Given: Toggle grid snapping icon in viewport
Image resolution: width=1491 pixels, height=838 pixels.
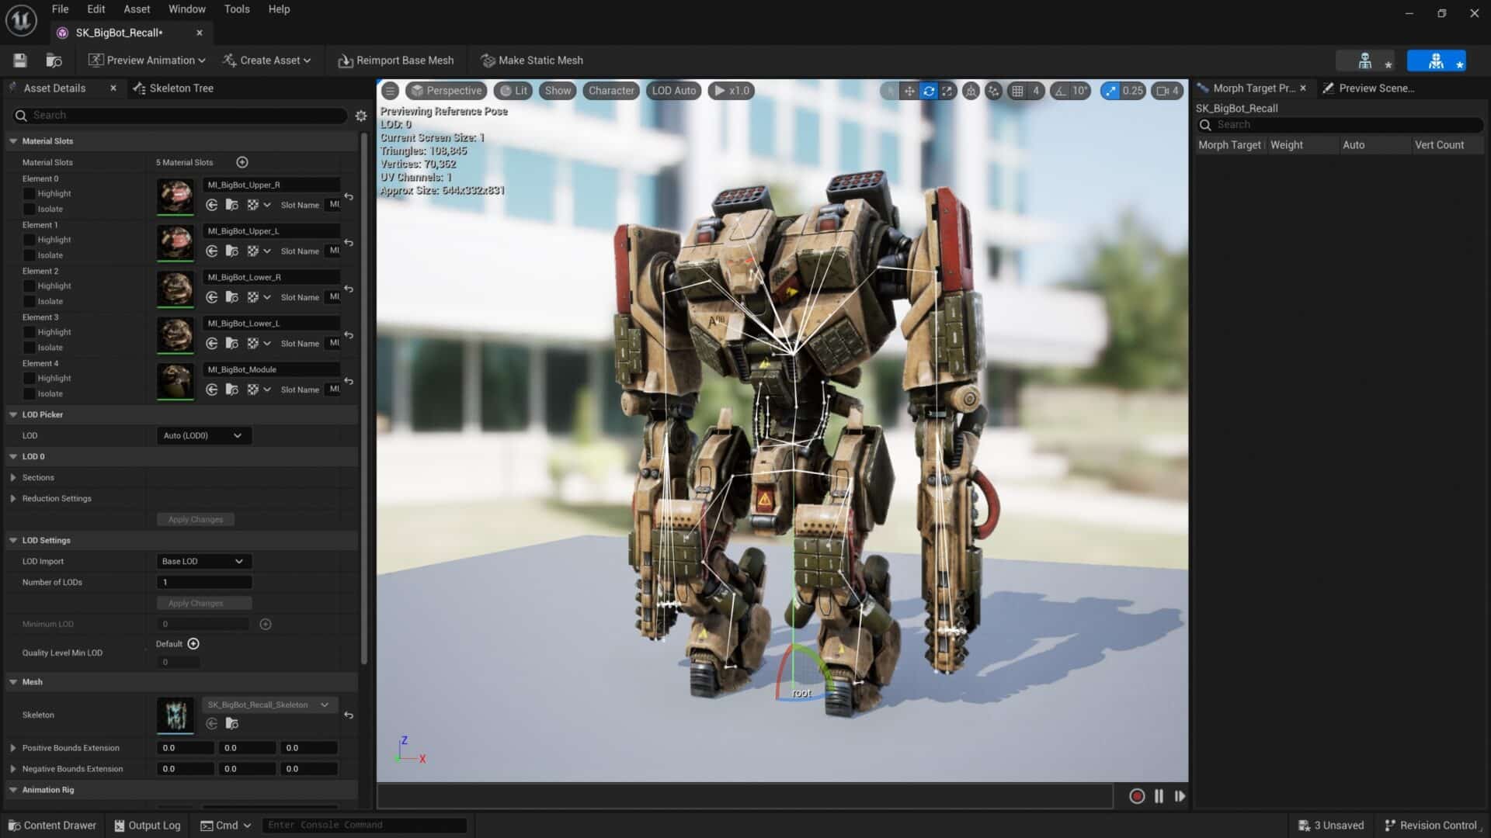Looking at the screenshot, I should point(1017,91).
